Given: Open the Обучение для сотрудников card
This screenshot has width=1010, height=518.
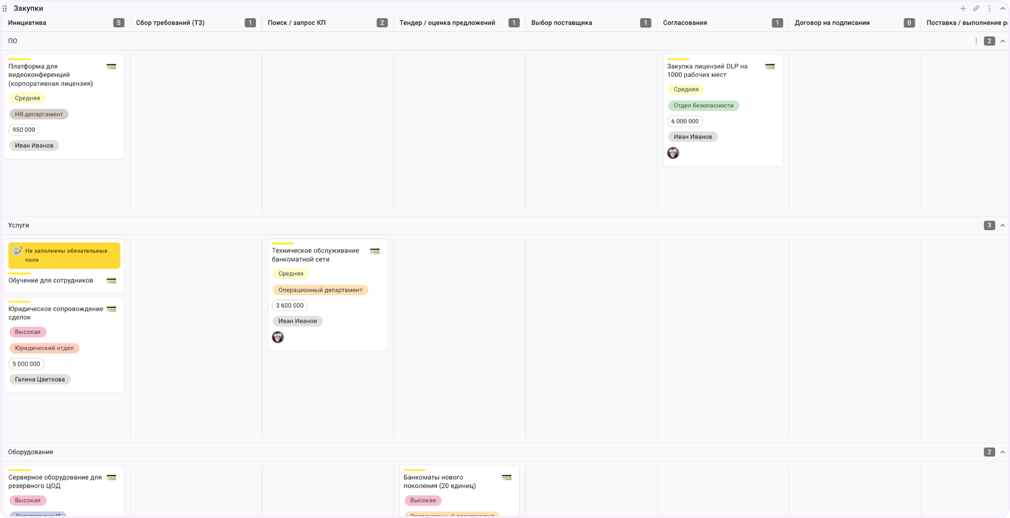Looking at the screenshot, I should point(51,281).
